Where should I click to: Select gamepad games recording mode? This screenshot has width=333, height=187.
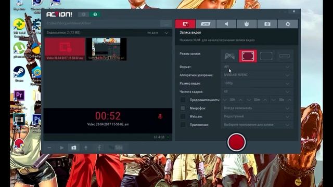tap(229, 56)
